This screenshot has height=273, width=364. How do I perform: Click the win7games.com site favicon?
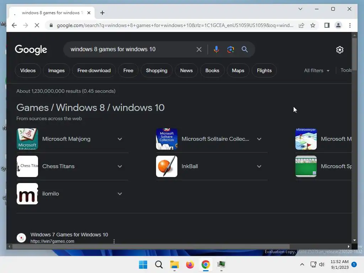(21, 238)
